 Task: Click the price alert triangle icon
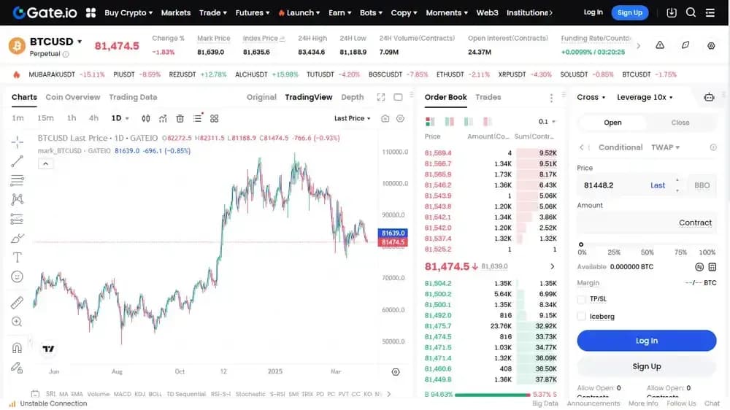tap(660, 45)
